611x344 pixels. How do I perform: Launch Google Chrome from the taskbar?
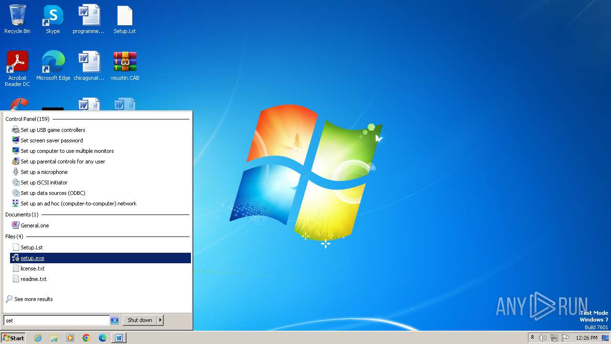(86, 338)
